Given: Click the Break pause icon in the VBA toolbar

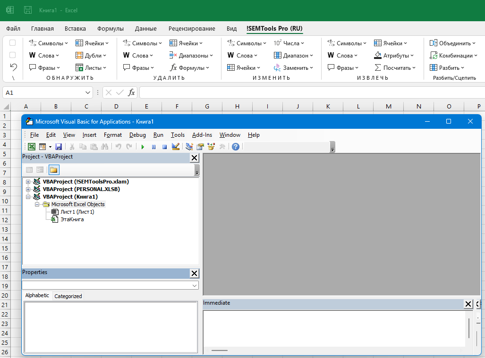Looking at the screenshot, I should click(154, 147).
